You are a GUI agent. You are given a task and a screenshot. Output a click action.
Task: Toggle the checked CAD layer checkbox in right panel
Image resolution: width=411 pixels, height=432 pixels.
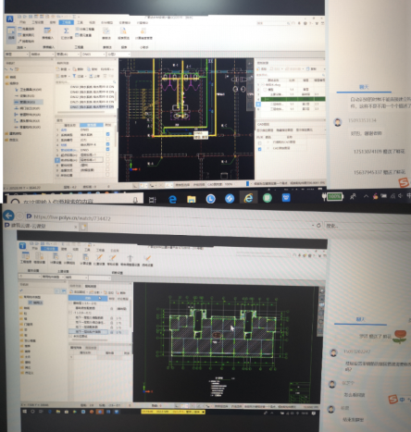tap(259, 149)
